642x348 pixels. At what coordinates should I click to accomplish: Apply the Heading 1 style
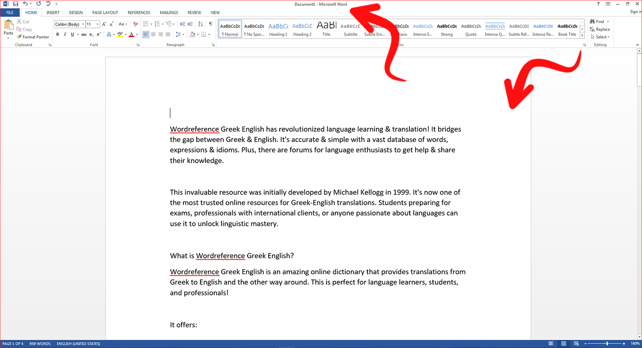[278, 29]
